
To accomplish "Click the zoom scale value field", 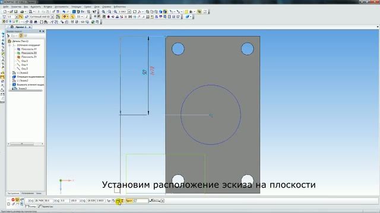I will 122,12.
